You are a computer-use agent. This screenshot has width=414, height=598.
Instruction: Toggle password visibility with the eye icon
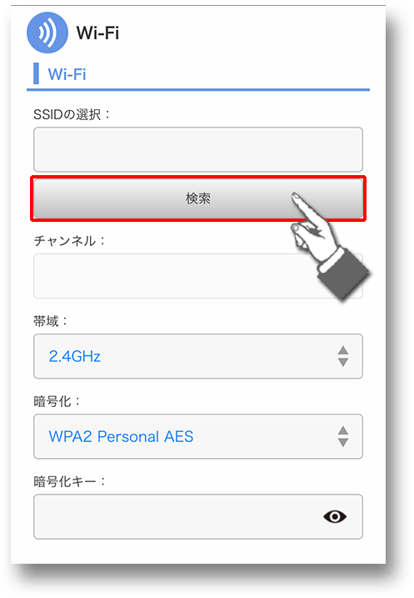[x=335, y=517]
